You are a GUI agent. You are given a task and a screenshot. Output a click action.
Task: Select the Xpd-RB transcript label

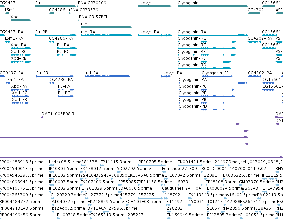click(x=18, y=58)
